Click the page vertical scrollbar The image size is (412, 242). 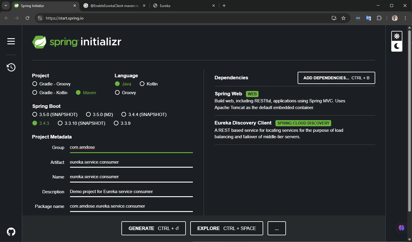pyautogui.click(x=409, y=121)
